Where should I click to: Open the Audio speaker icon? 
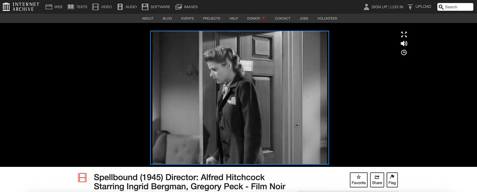coord(120,7)
